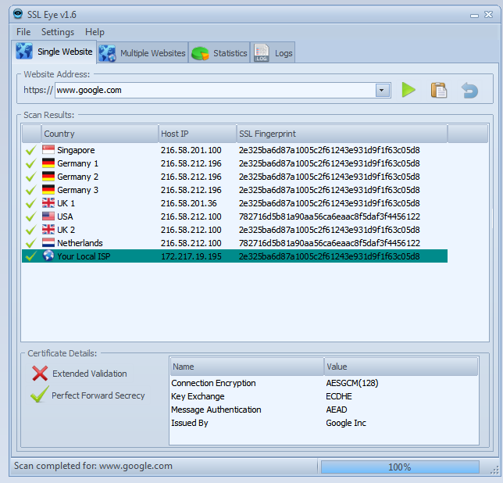Click green checkmark in Netherlands row
This screenshot has width=503, height=483.
point(30,243)
